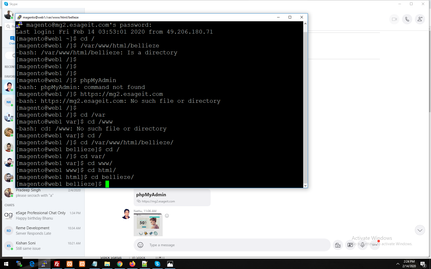
Task: Open the https://mg2.esageit.com link
Action: coord(158,201)
